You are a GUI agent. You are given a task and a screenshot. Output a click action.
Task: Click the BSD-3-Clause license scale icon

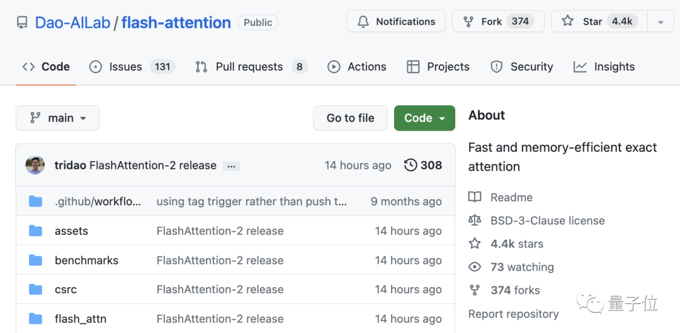point(475,220)
